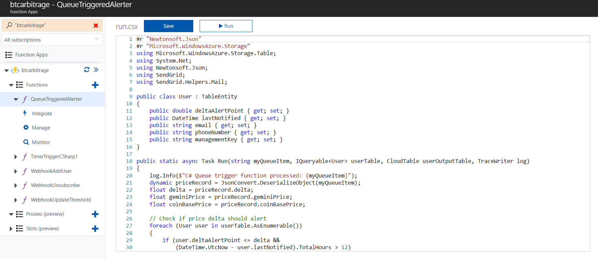Select WebhookUnsubscribe function

tap(55, 185)
